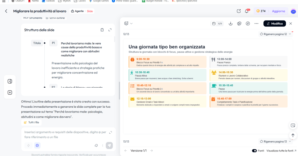Download the presentation using the download icon
The height and width of the screenshot is (156, 298).
[230, 23]
